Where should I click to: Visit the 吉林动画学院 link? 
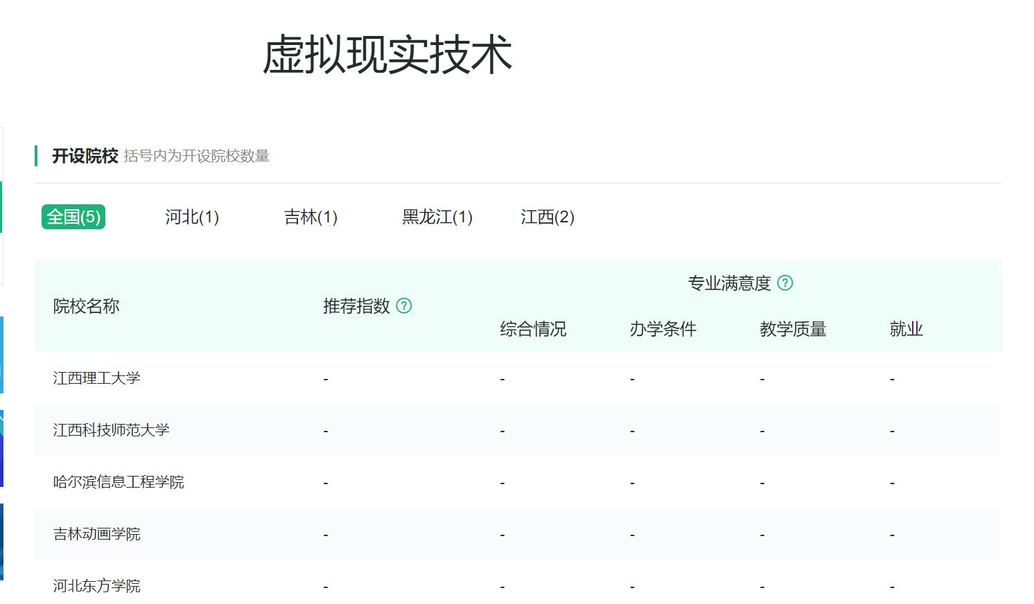point(96,534)
